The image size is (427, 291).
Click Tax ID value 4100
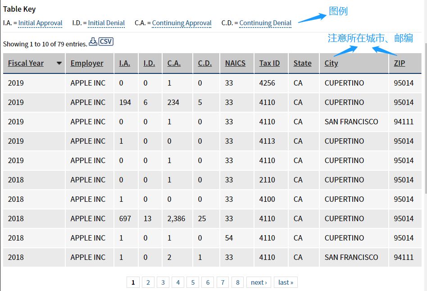pos(267,199)
